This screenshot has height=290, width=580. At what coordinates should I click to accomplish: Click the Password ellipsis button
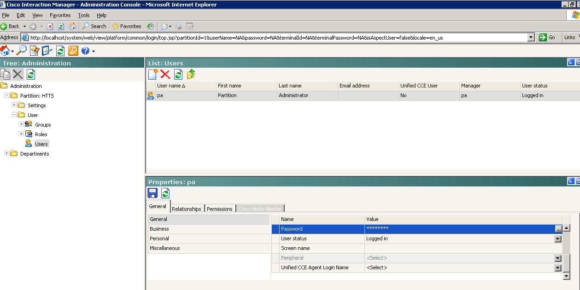coord(558,229)
